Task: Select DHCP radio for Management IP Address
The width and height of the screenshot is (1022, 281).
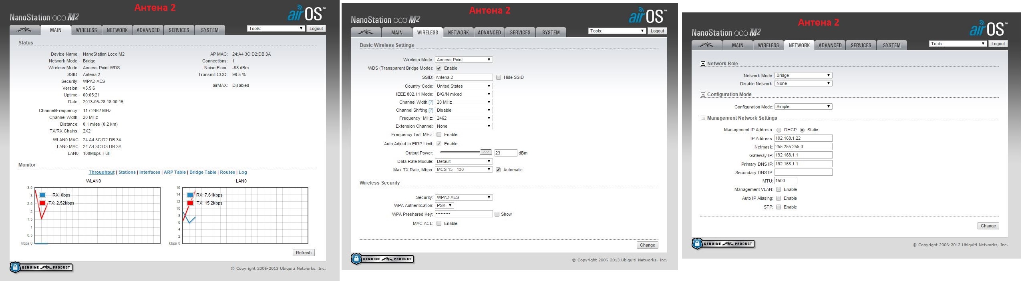Action: [779, 130]
